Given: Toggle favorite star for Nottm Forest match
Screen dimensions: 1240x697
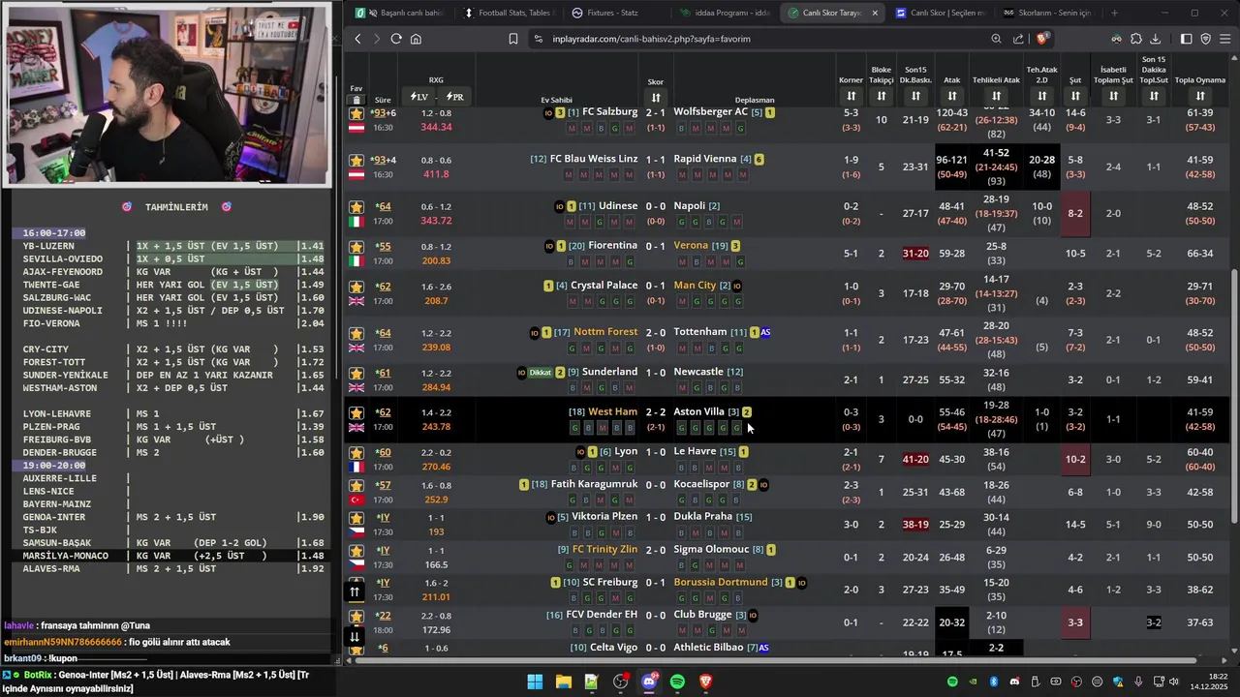Looking at the screenshot, I should click(x=356, y=333).
